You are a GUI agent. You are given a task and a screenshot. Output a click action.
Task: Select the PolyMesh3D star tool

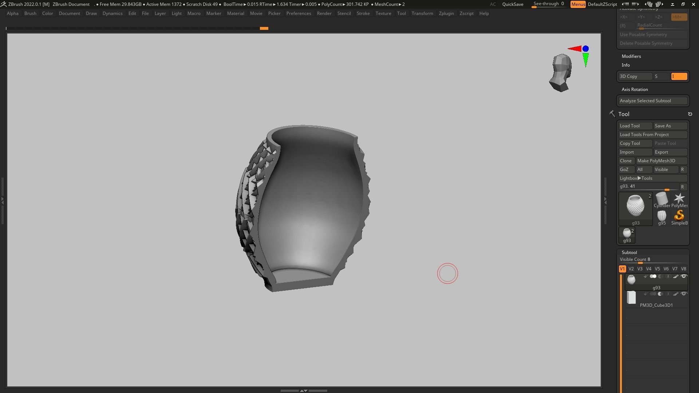679,200
